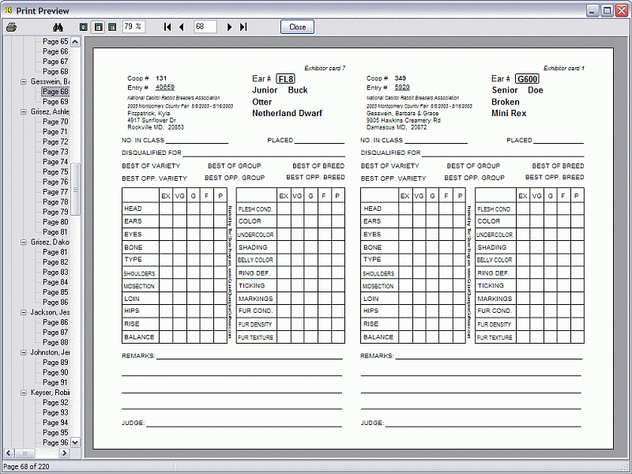Click the Close button in toolbar
Viewport: 632px width, 474px height.
click(x=298, y=27)
